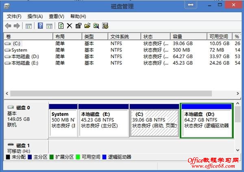
Task: Select the 本地磁盘 (D:) 64.27 GB partition block
Action: 207,121
